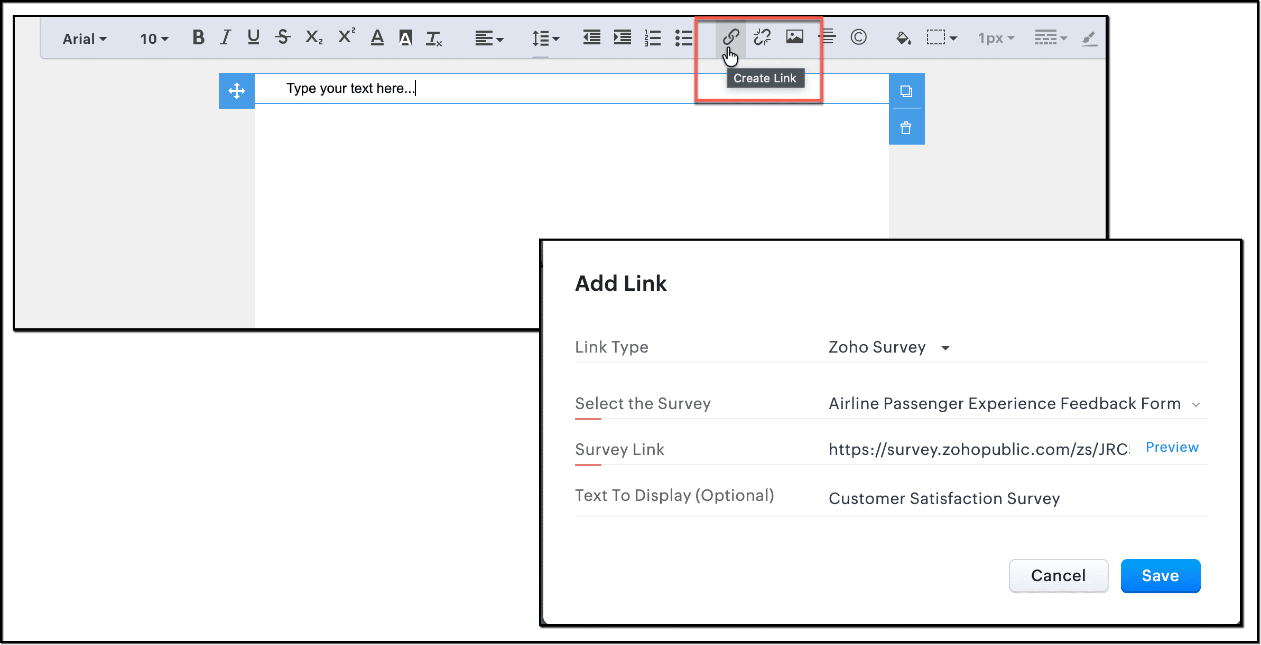The image size is (1261, 645).
Task: Click the text background color icon
Action: 405,38
